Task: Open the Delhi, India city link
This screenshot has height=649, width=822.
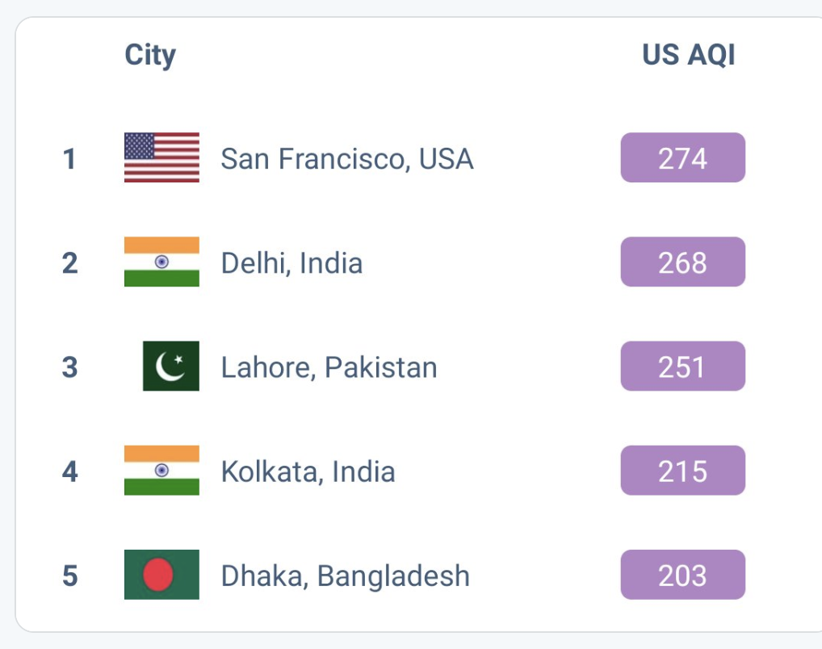Action: tap(291, 262)
